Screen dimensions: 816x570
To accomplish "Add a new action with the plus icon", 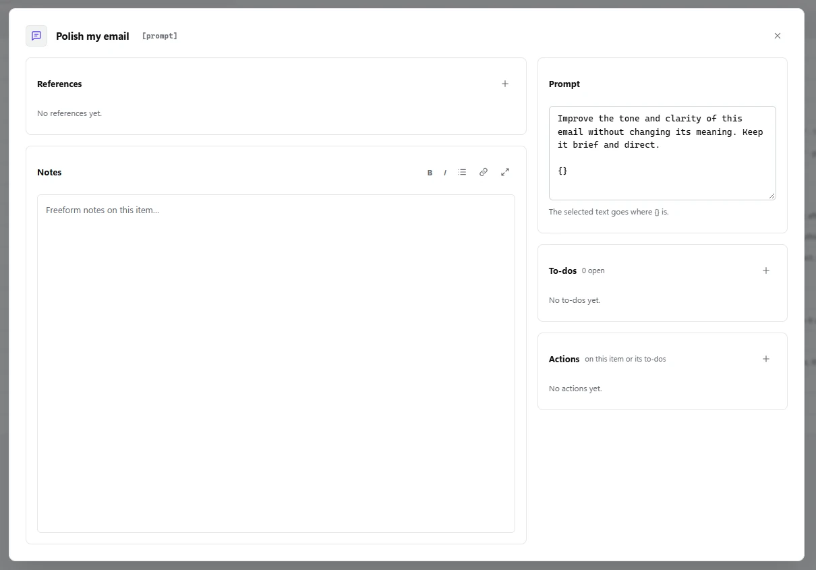I will click(766, 359).
